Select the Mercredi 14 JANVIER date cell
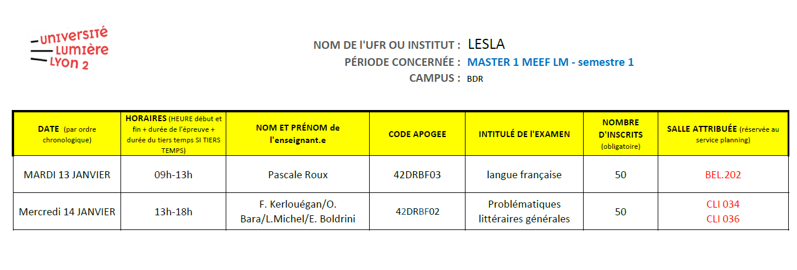This screenshot has height=270, width=797. point(67,212)
